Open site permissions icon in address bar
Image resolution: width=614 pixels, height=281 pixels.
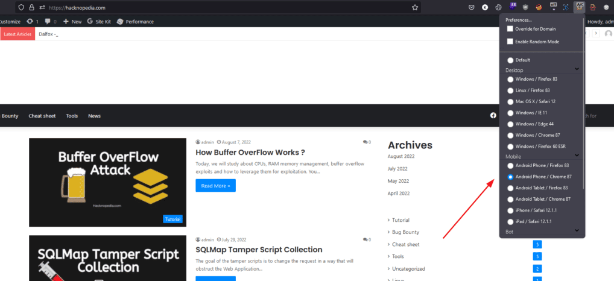point(42,7)
